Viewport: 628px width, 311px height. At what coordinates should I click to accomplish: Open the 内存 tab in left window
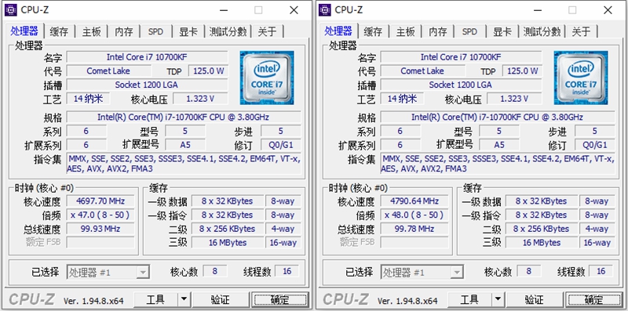click(124, 31)
